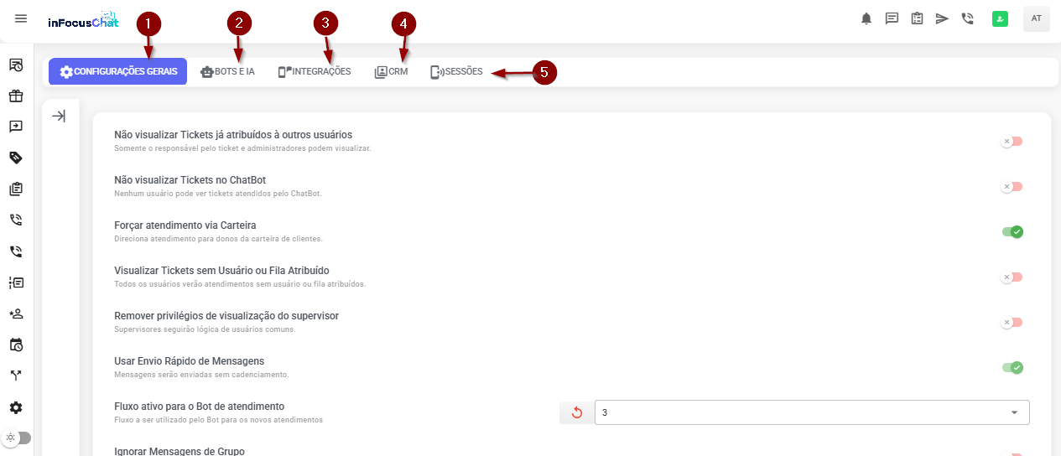Open the hamburger menu

[21, 18]
